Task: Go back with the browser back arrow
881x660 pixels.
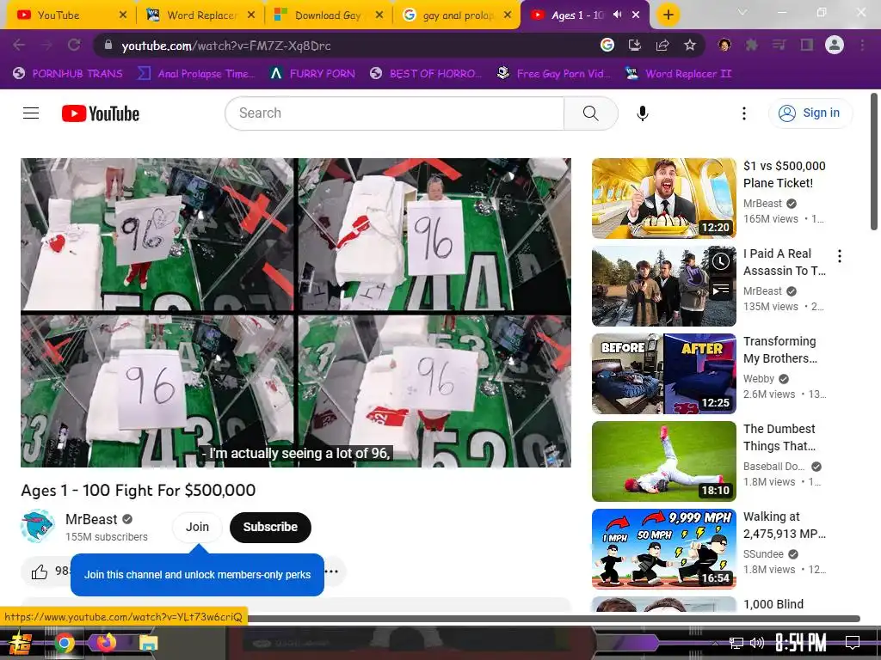Action: coord(19,45)
